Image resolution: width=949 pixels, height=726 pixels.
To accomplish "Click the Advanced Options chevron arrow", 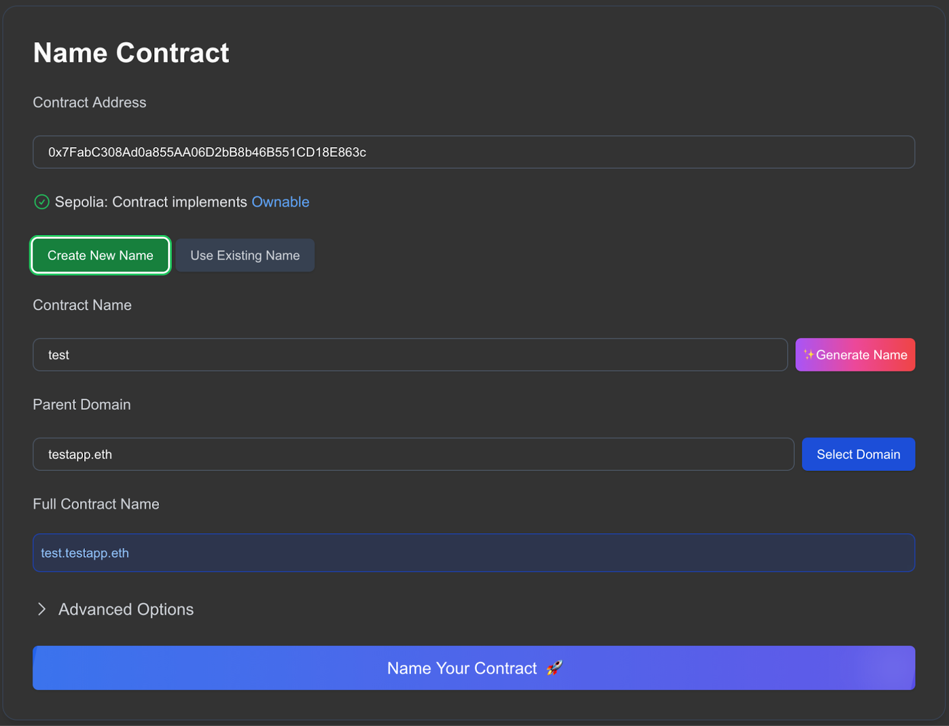I will (42, 609).
